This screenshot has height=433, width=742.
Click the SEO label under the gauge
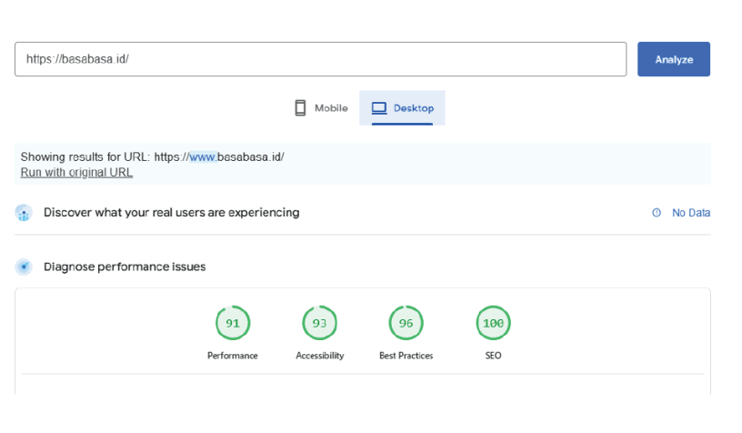click(493, 356)
